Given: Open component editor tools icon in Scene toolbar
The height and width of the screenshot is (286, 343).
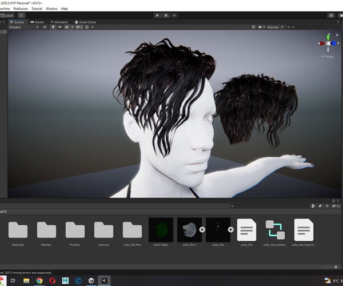Looking at the screenshot, I should point(253,27).
